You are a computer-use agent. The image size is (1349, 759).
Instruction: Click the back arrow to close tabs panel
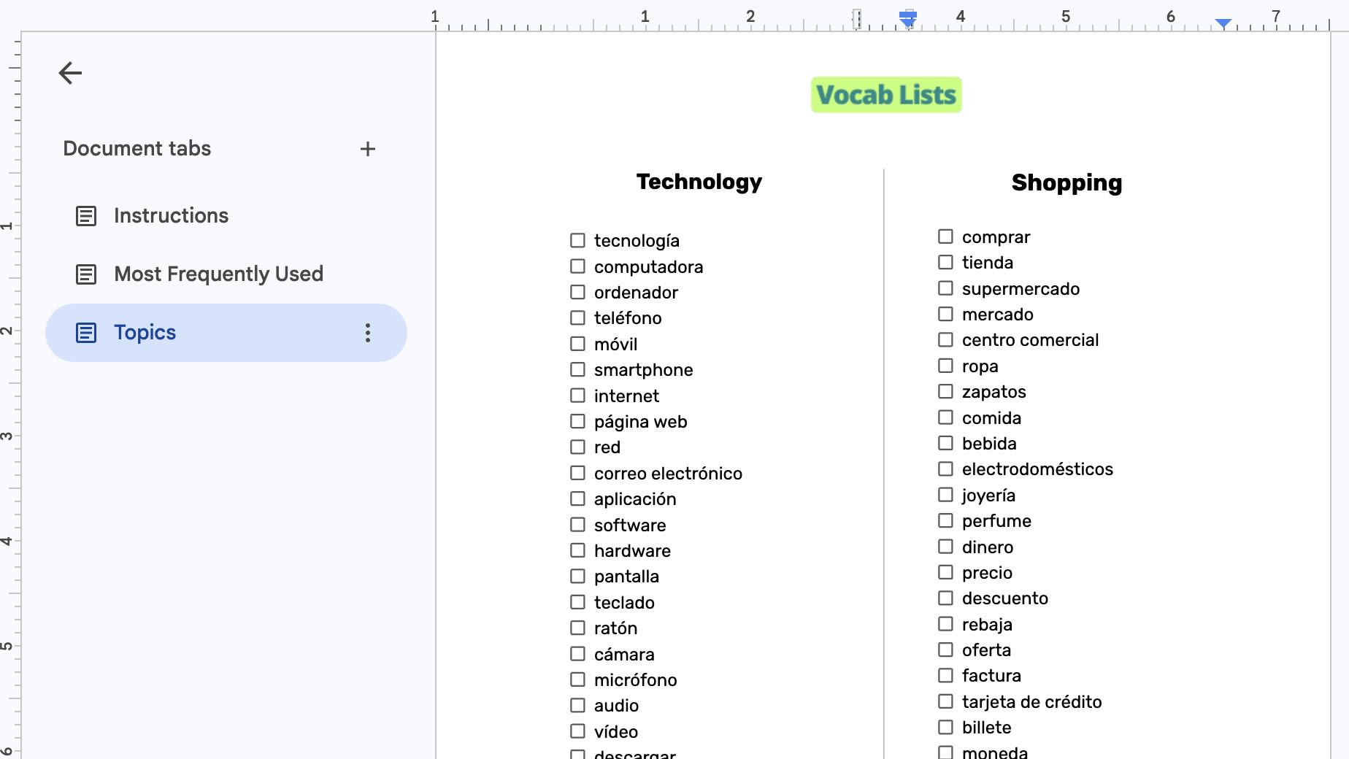70,73
